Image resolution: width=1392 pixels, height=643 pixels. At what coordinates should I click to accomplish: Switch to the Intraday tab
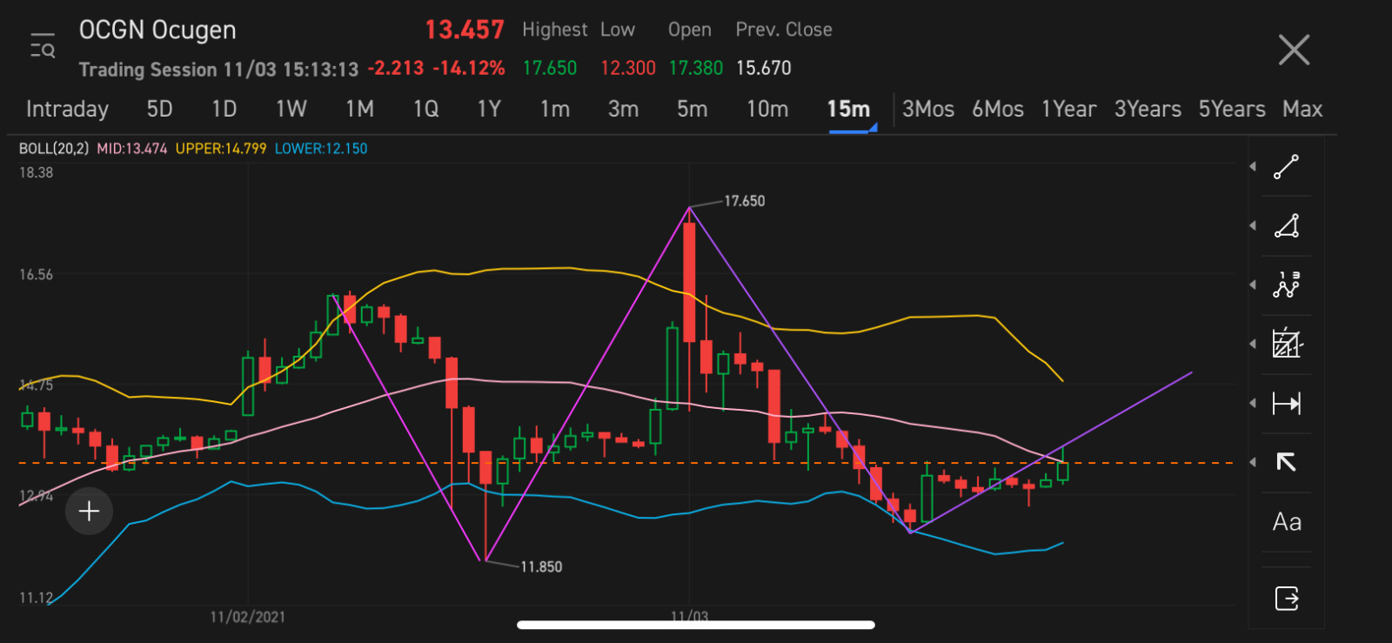67,109
